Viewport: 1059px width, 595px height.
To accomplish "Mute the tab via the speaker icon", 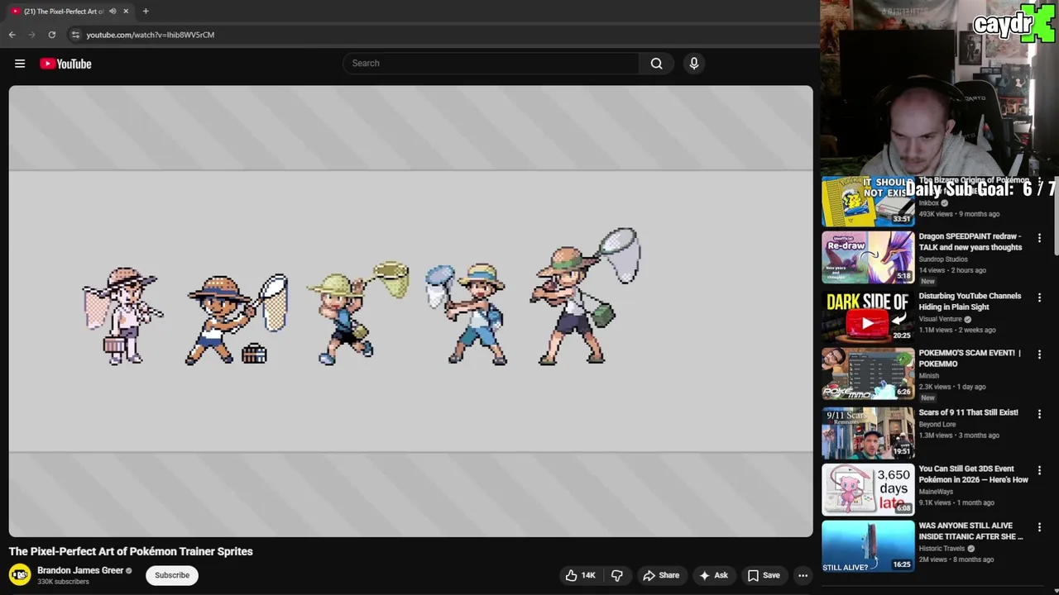I will 113,11.
